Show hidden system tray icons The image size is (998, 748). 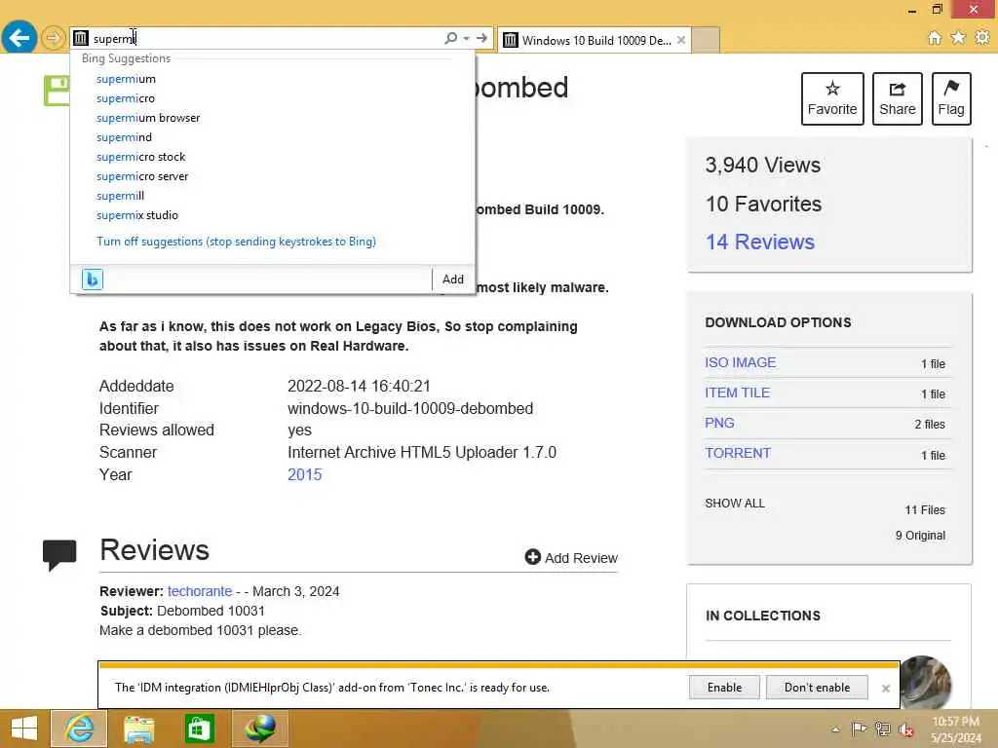pyautogui.click(x=835, y=729)
